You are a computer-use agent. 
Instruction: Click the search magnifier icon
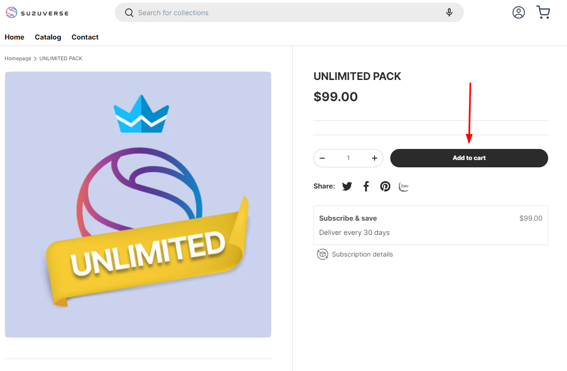(129, 13)
